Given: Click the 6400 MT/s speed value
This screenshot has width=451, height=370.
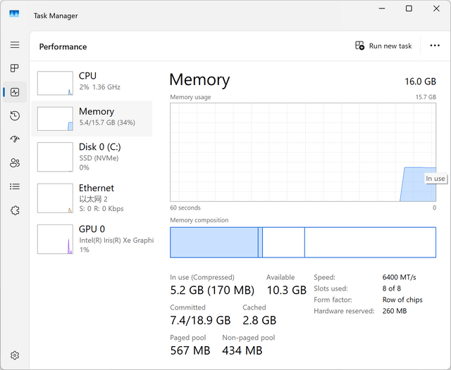Looking at the screenshot, I should click(399, 277).
